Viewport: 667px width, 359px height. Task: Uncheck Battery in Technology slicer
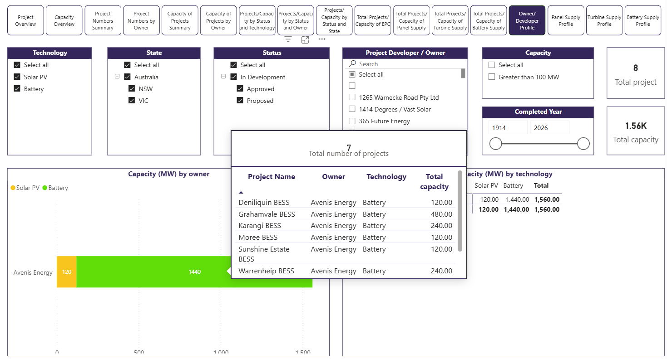point(17,89)
